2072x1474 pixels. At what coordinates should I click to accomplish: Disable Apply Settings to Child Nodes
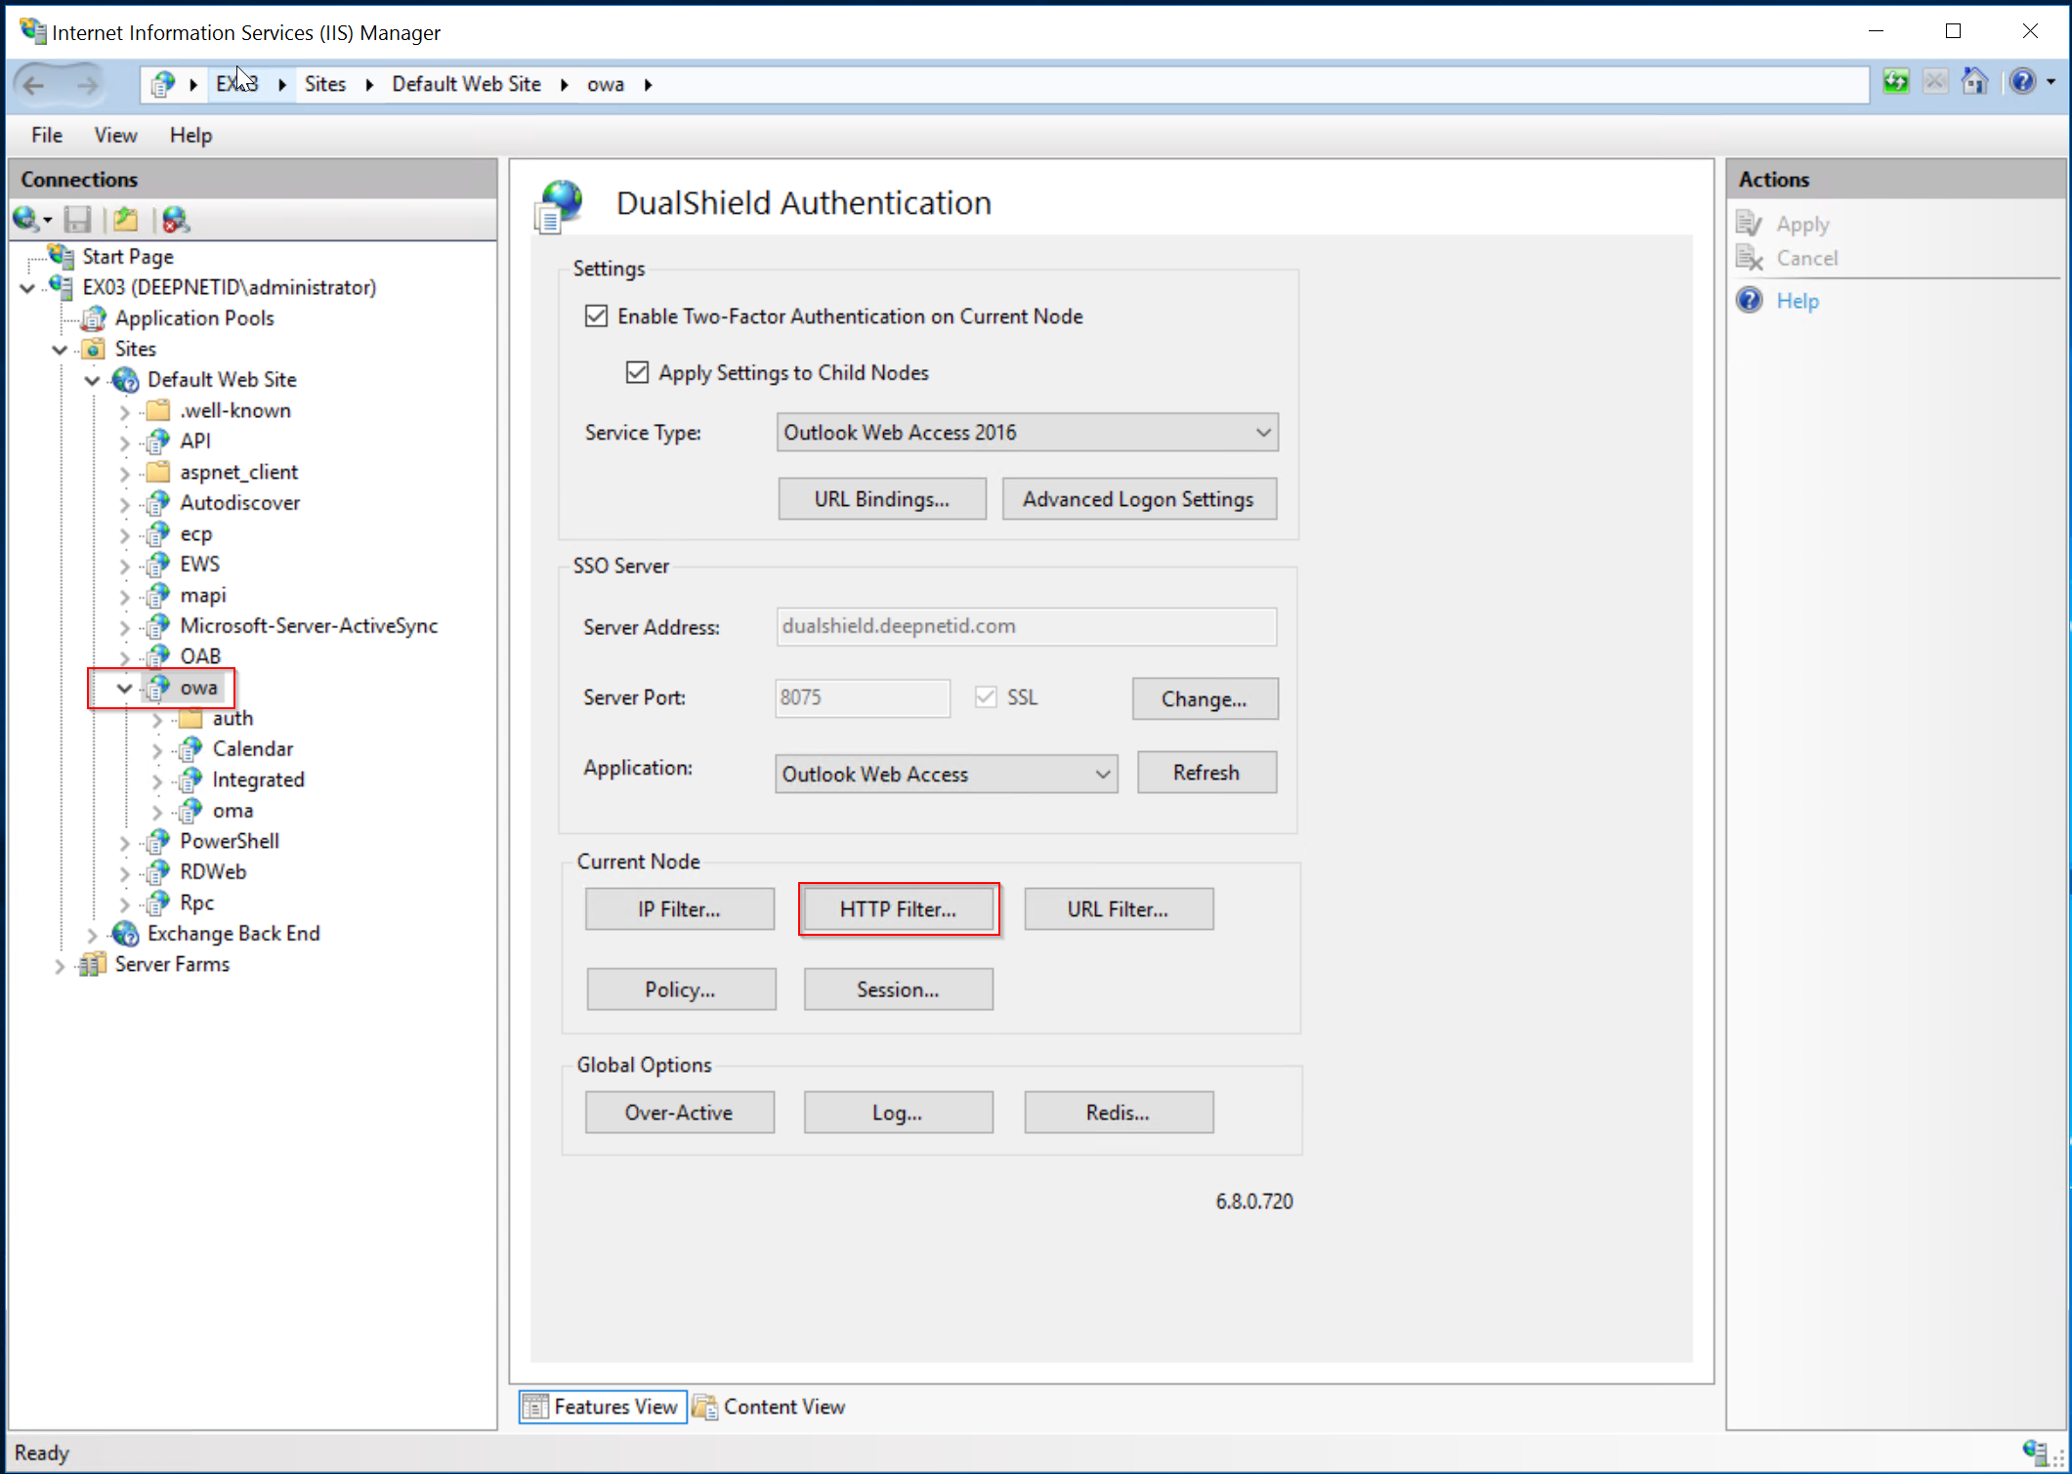click(637, 372)
